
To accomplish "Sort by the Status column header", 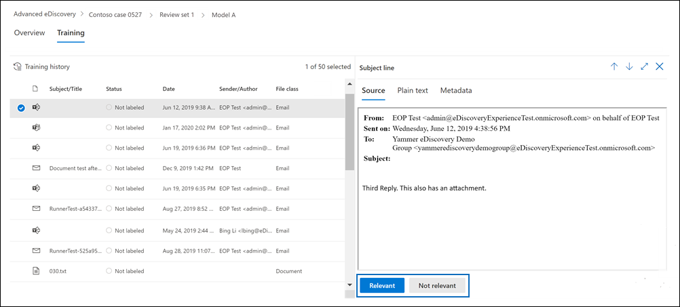I will tap(114, 89).
